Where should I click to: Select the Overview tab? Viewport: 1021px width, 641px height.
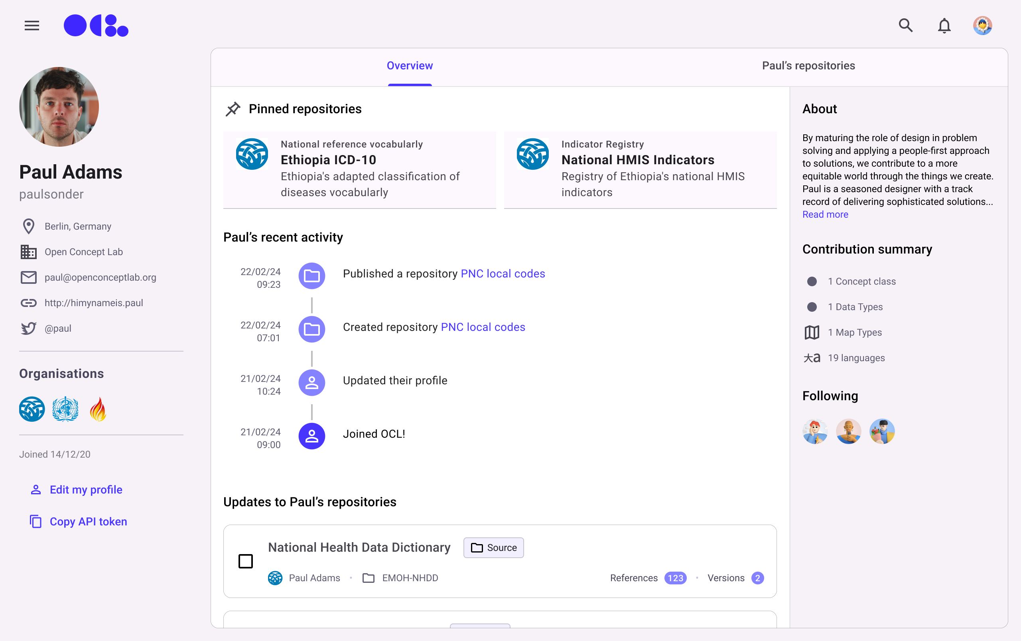[410, 66]
